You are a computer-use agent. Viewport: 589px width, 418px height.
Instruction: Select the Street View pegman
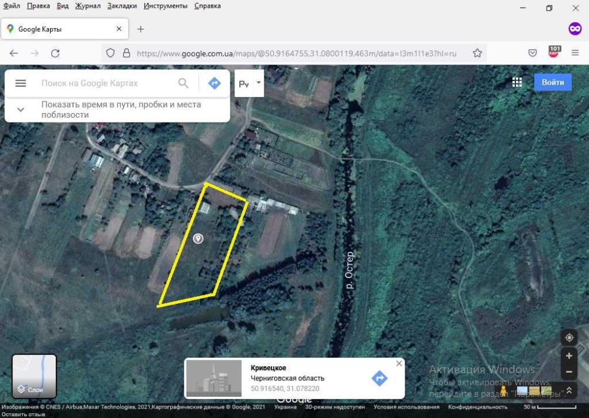click(x=503, y=391)
